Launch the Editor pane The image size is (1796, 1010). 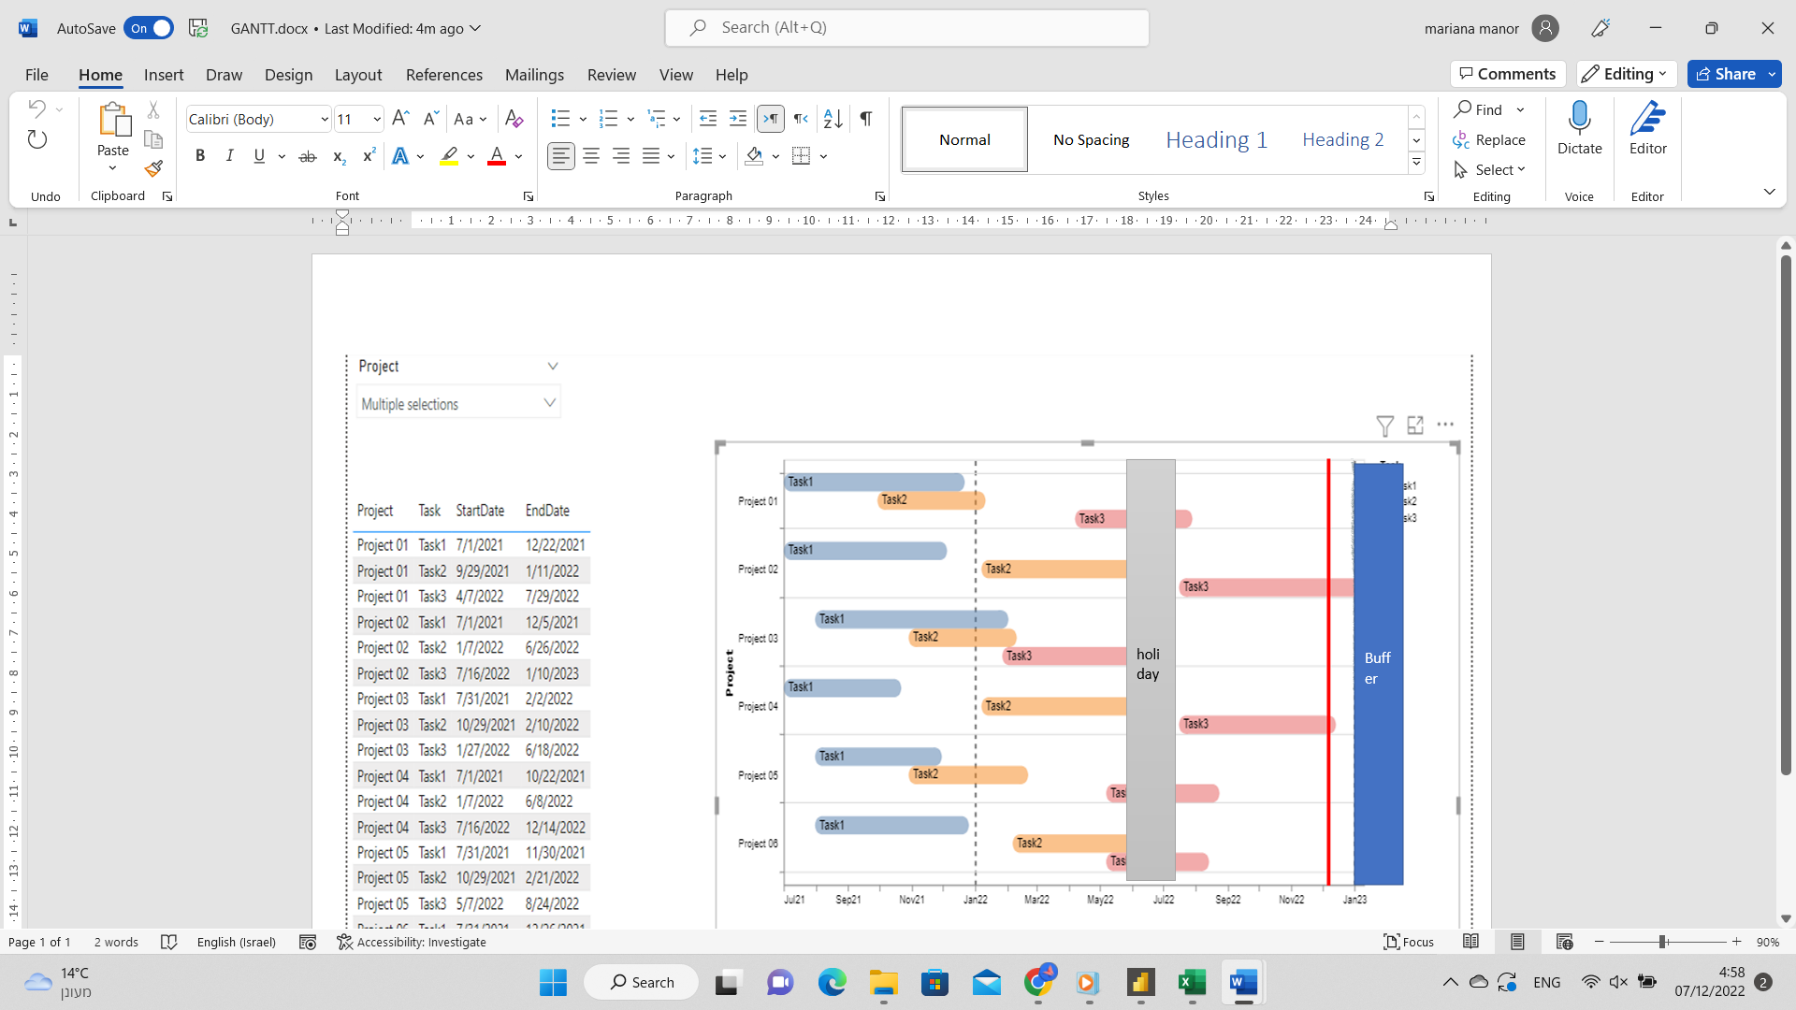(x=1647, y=131)
